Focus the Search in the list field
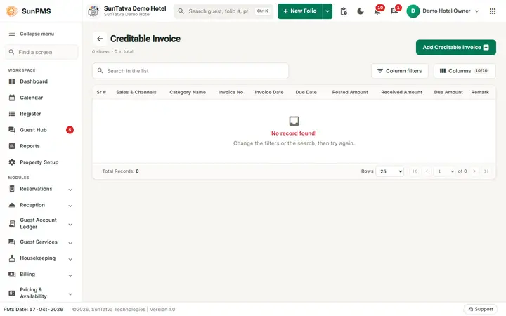506x316 pixels. click(190, 71)
